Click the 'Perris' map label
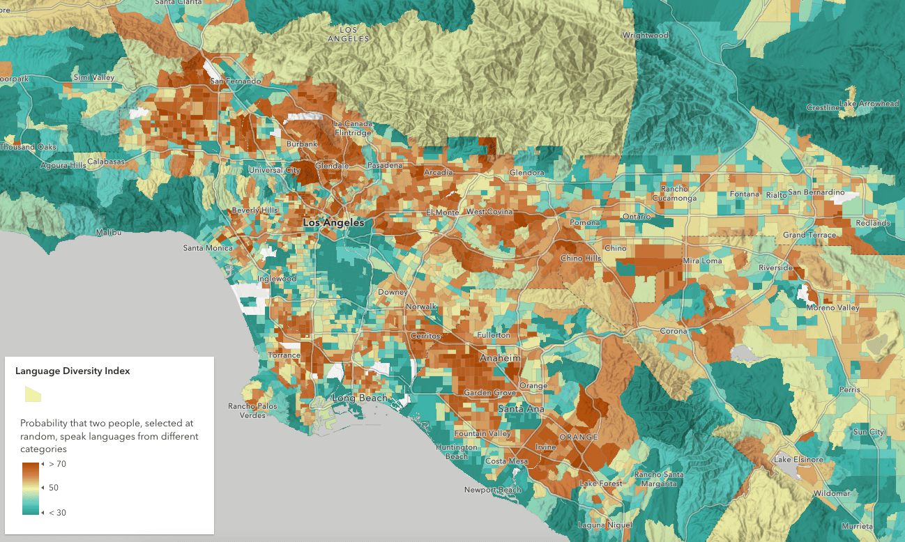This screenshot has height=542, width=905. click(850, 390)
